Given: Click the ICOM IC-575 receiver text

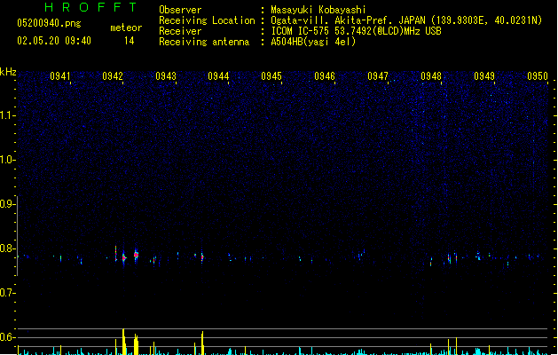Looking at the screenshot, I should [x=356, y=31].
